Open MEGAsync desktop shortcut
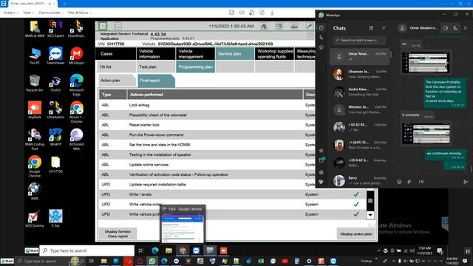The width and height of the screenshot is (473, 266). pos(76,56)
